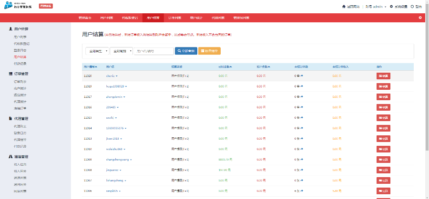Screen dimensions: 429x199
Task: Click the magnifier icon in the blue query button
Action: click(x=179, y=51)
